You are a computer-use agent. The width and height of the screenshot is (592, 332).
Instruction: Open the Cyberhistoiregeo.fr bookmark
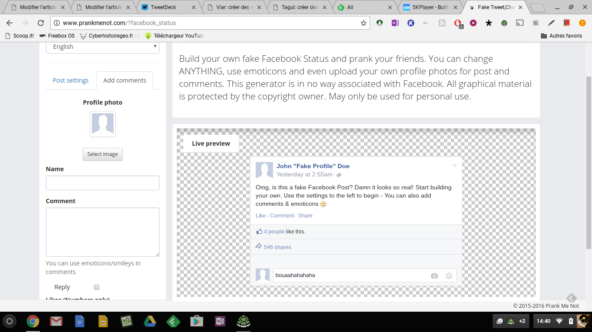(x=110, y=36)
